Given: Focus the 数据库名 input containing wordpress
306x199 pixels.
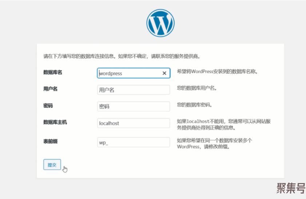Looking at the screenshot, I should click(x=134, y=73).
